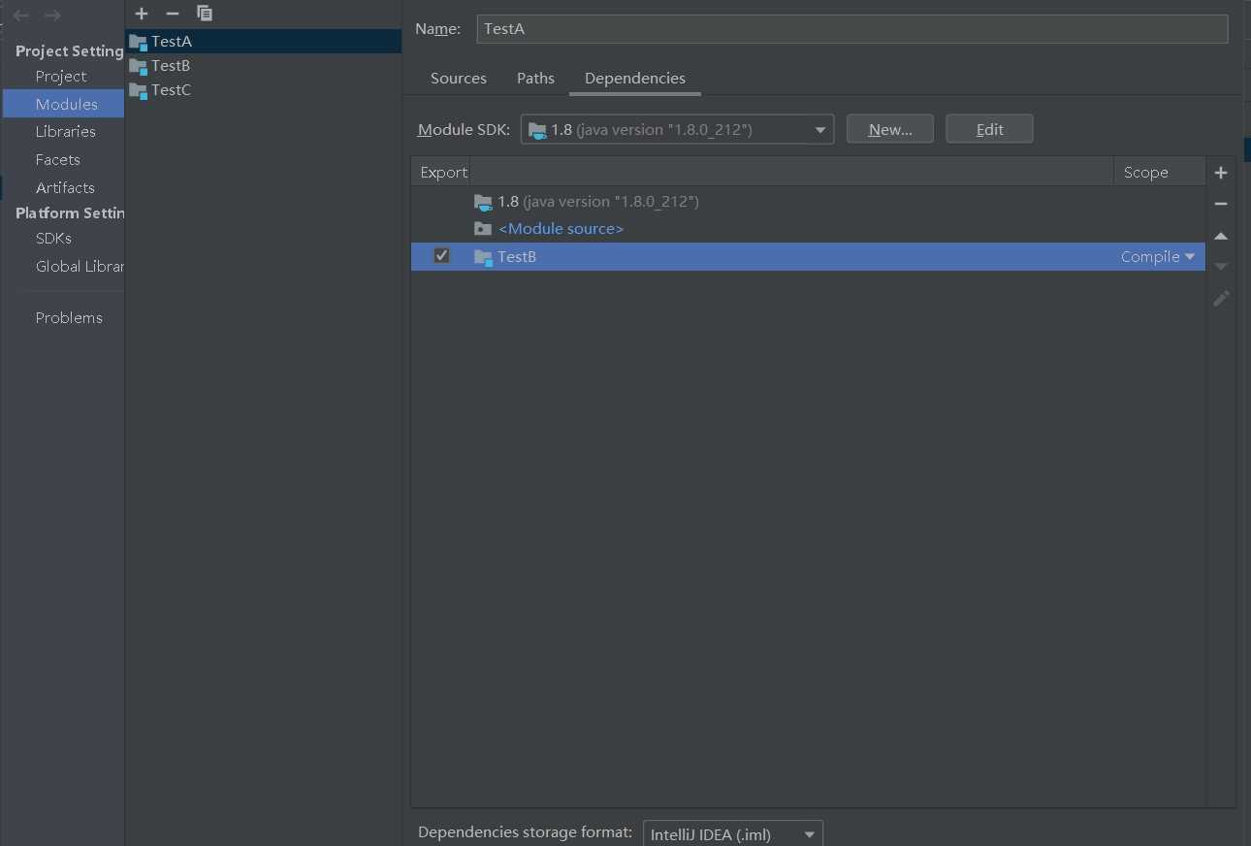The width and height of the screenshot is (1251, 846).
Task: Switch to the Sources tab
Action: 459,79
